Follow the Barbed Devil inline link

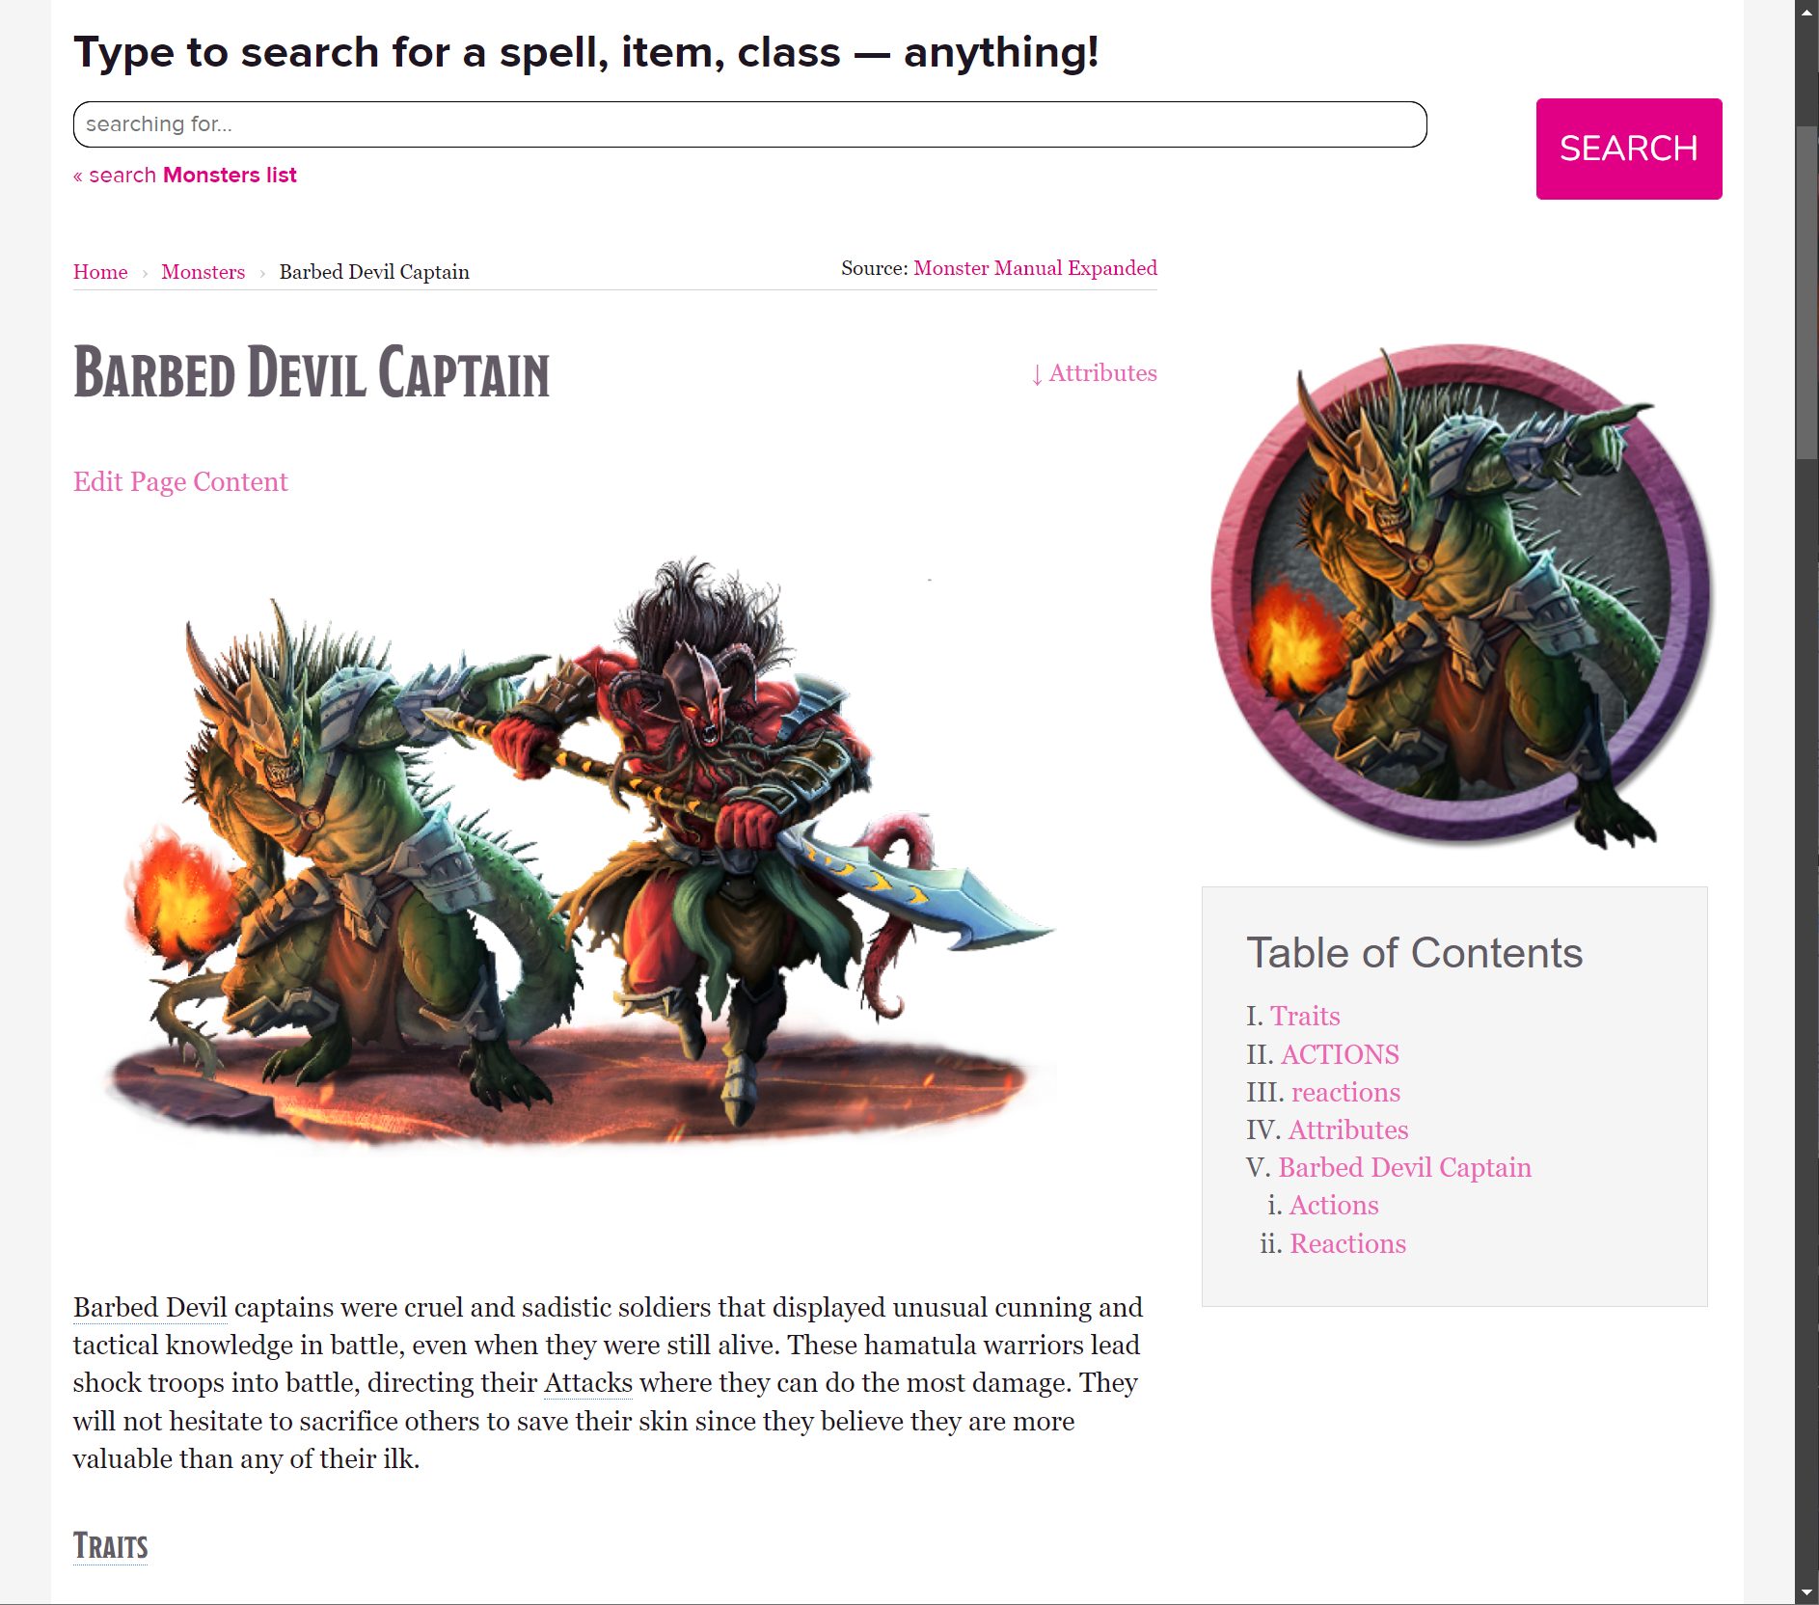click(x=149, y=1308)
